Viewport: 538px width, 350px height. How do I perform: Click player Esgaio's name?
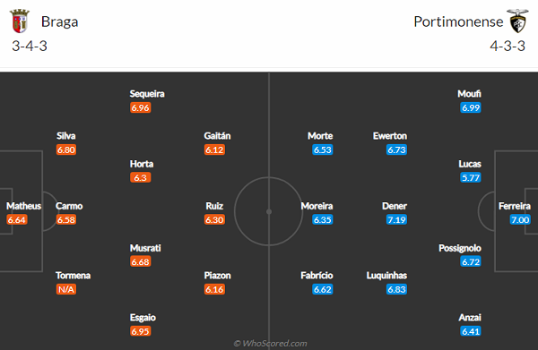coord(143,318)
